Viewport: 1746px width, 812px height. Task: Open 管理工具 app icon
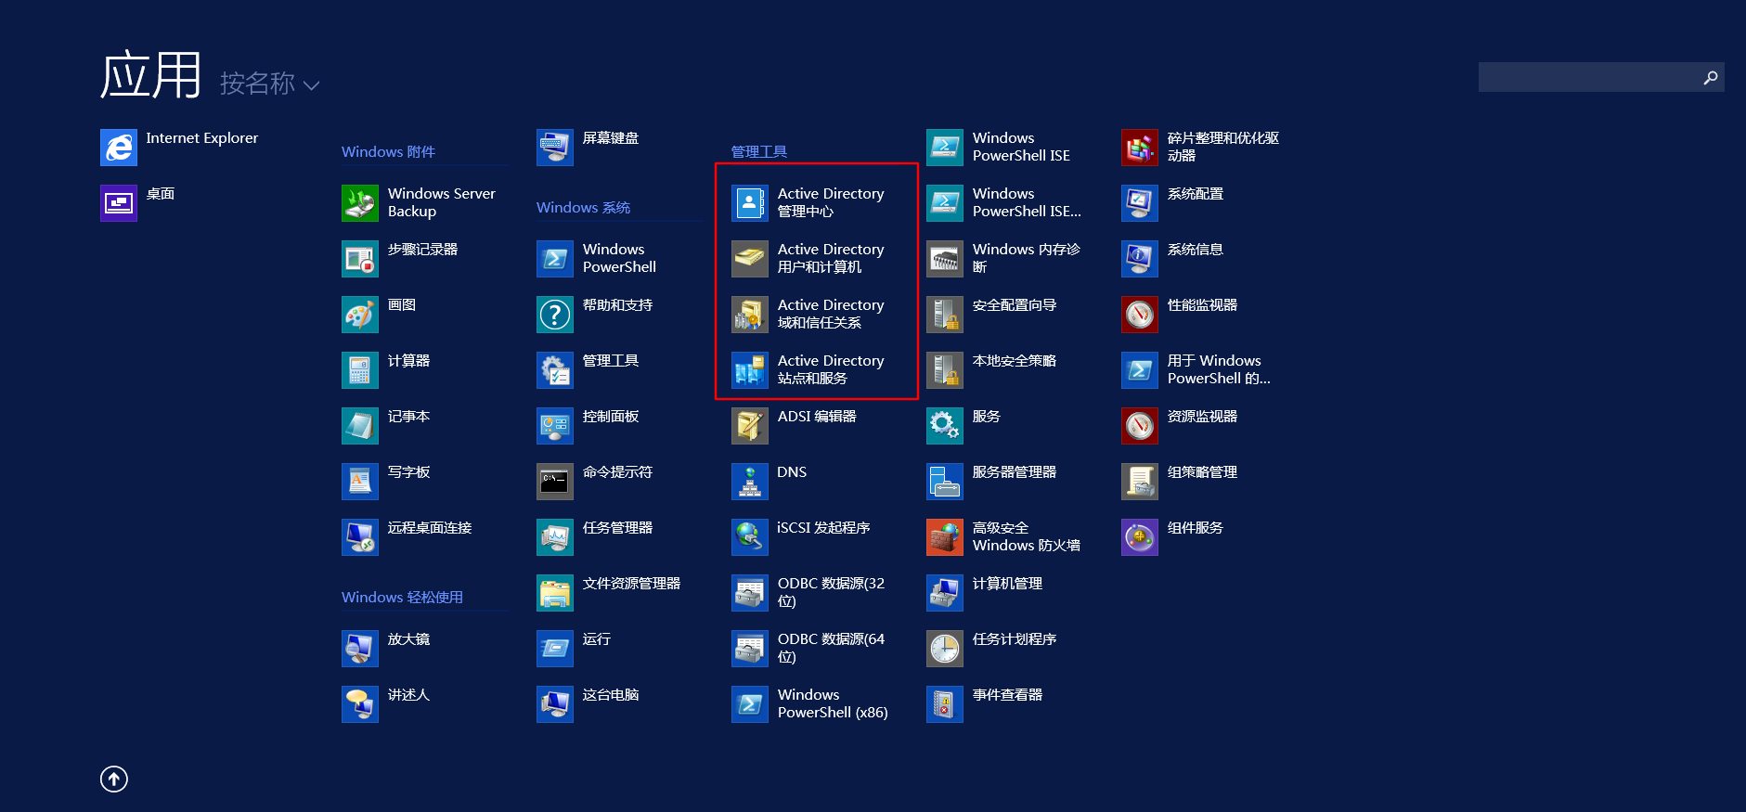(x=555, y=370)
